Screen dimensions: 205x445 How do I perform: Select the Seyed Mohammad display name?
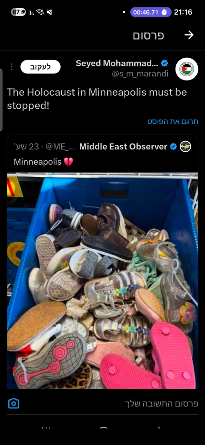(117, 63)
